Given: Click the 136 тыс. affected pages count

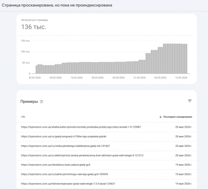Looking at the screenshot, I should [x=34, y=27].
